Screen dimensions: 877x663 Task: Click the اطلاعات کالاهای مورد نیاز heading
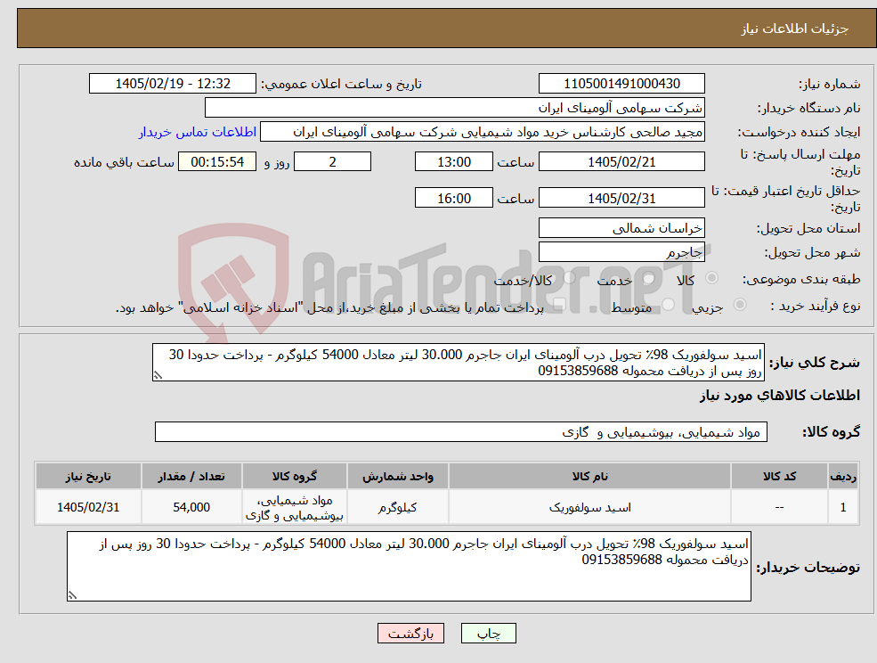click(780, 396)
